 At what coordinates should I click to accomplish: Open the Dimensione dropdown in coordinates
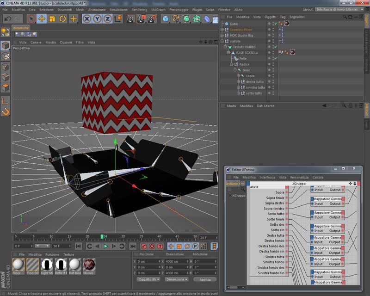[x=177, y=279]
